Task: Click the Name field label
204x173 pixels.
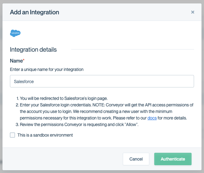Action: (x=17, y=61)
